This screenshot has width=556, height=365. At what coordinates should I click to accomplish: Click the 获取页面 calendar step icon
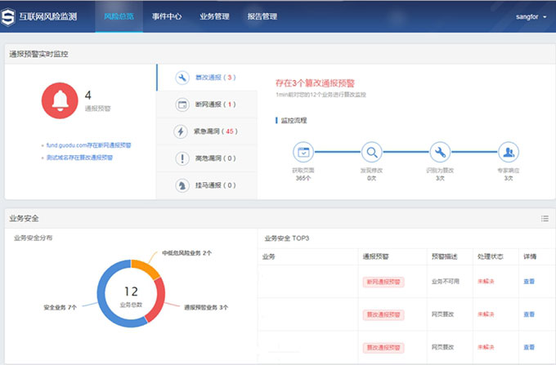point(303,152)
